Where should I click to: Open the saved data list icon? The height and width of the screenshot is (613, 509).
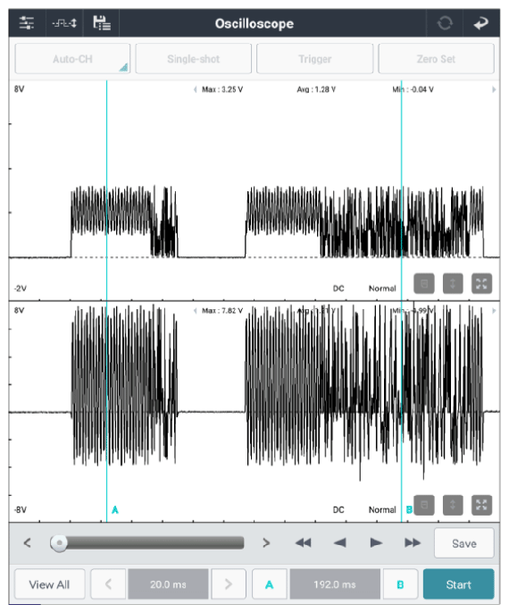[102, 23]
